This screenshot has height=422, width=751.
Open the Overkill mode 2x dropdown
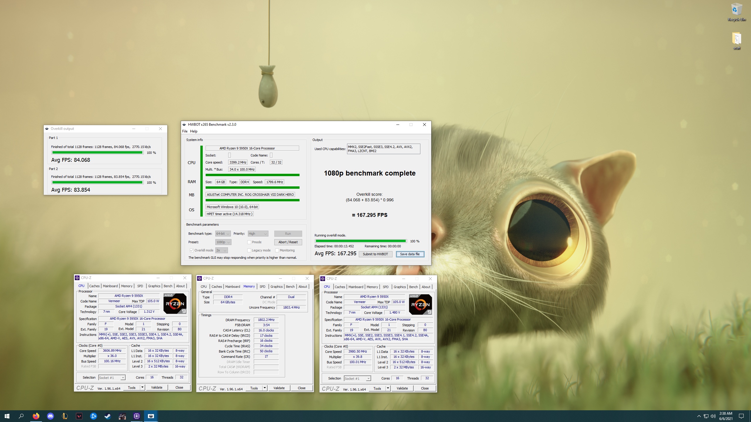(221, 250)
